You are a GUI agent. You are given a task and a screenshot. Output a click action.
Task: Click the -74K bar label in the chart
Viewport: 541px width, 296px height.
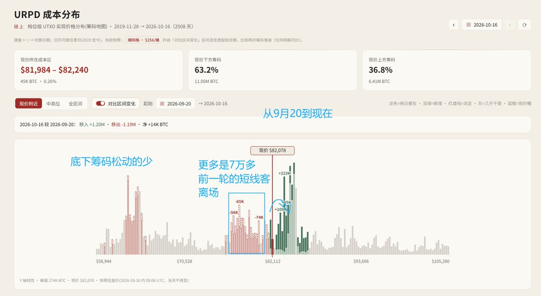[259, 217]
